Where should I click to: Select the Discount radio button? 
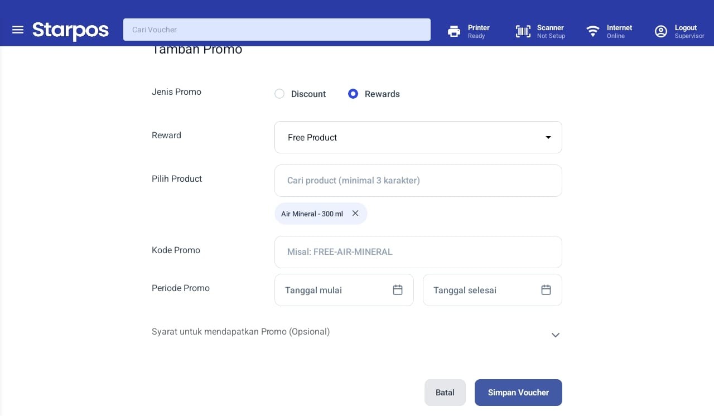pos(279,94)
